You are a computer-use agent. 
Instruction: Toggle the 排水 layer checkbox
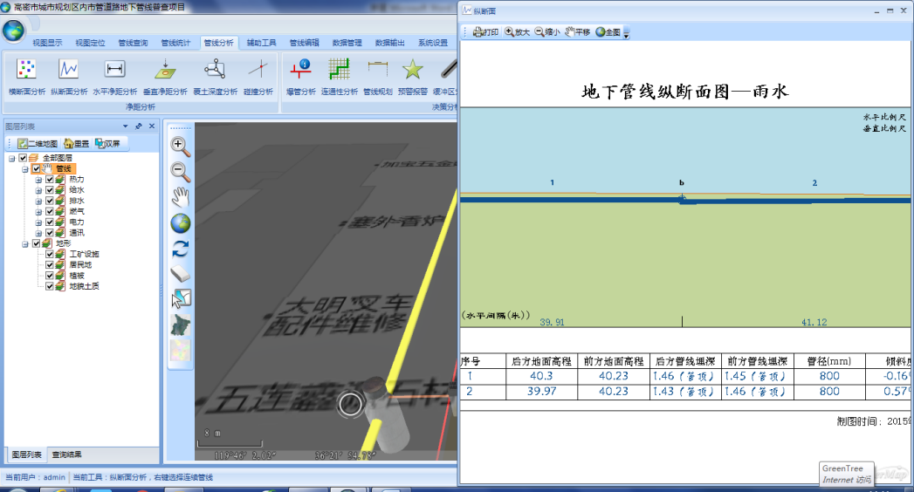pos(50,201)
